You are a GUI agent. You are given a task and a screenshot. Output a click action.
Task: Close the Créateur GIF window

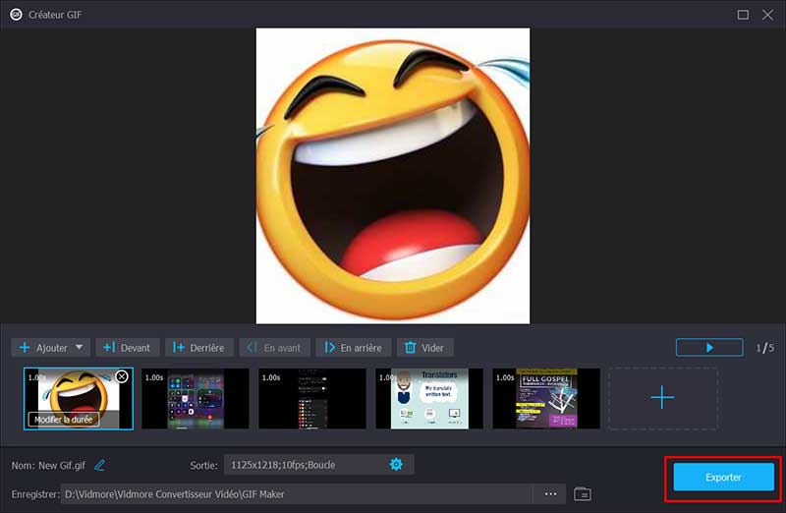(x=767, y=15)
